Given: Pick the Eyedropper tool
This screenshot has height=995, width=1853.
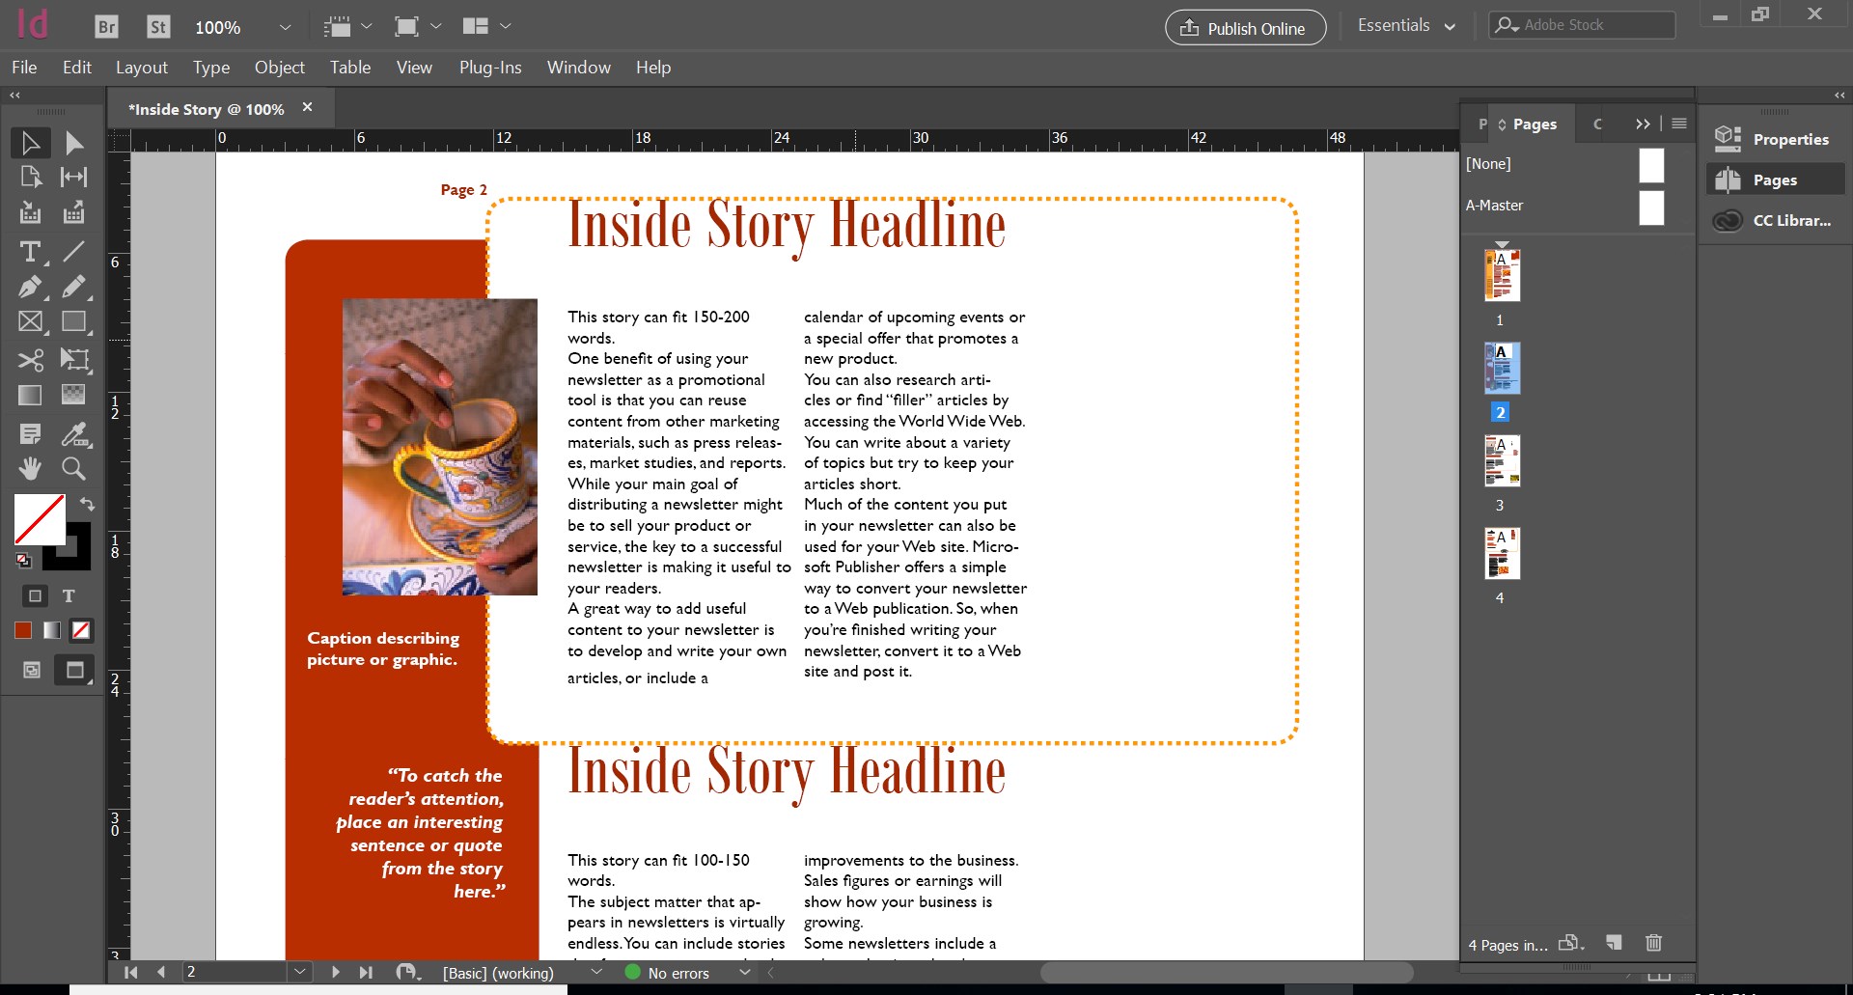Looking at the screenshot, I should click(x=73, y=433).
